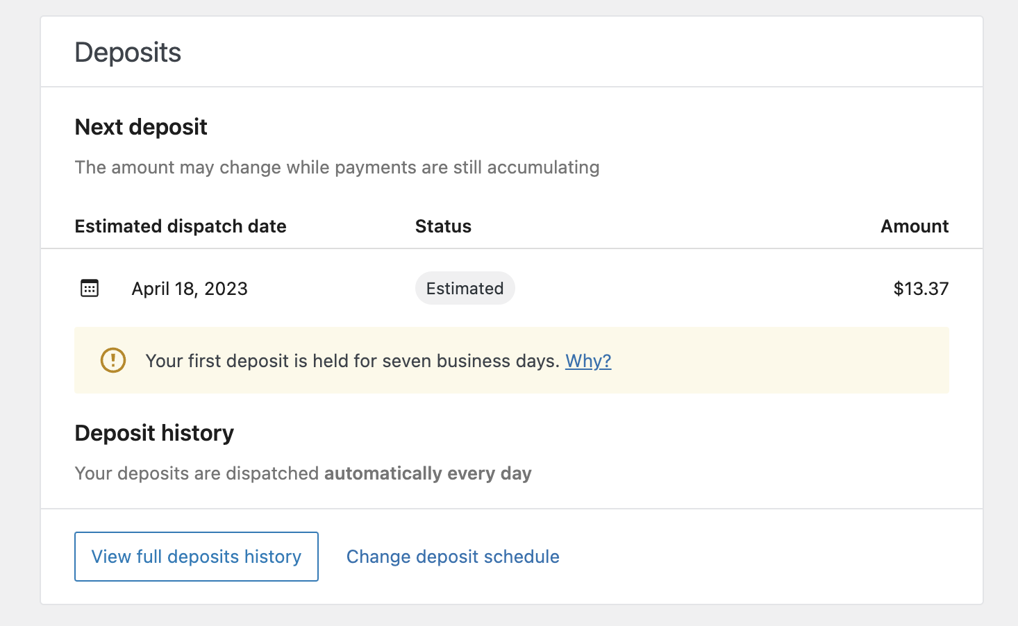Click the Next deposit section heading
This screenshot has height=626, width=1018.
click(141, 126)
